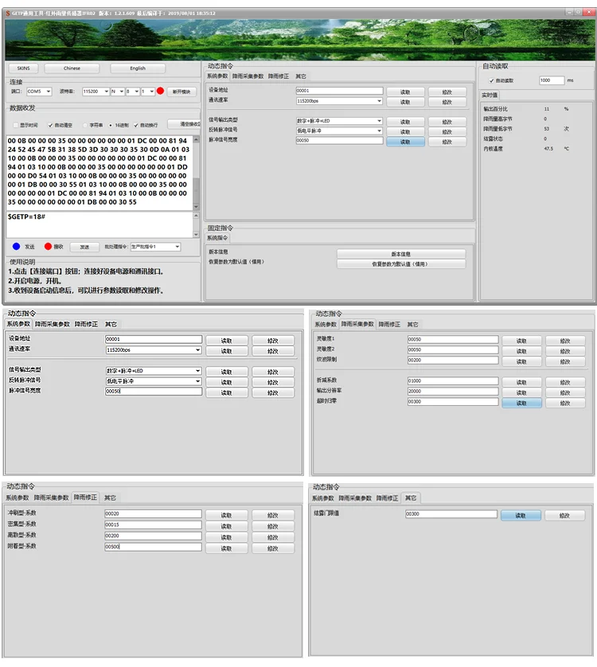Click the 密集型-系数 field showing 00015
This screenshot has height=667, width=597.
[153, 525]
